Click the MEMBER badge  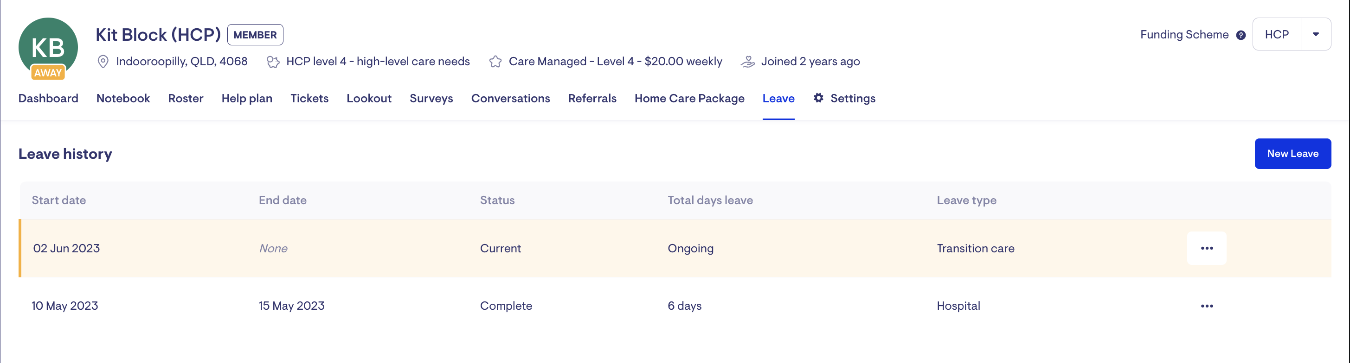255,35
